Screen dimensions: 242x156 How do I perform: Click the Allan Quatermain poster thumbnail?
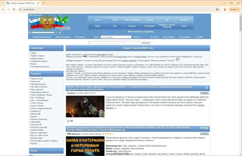[85, 146]
